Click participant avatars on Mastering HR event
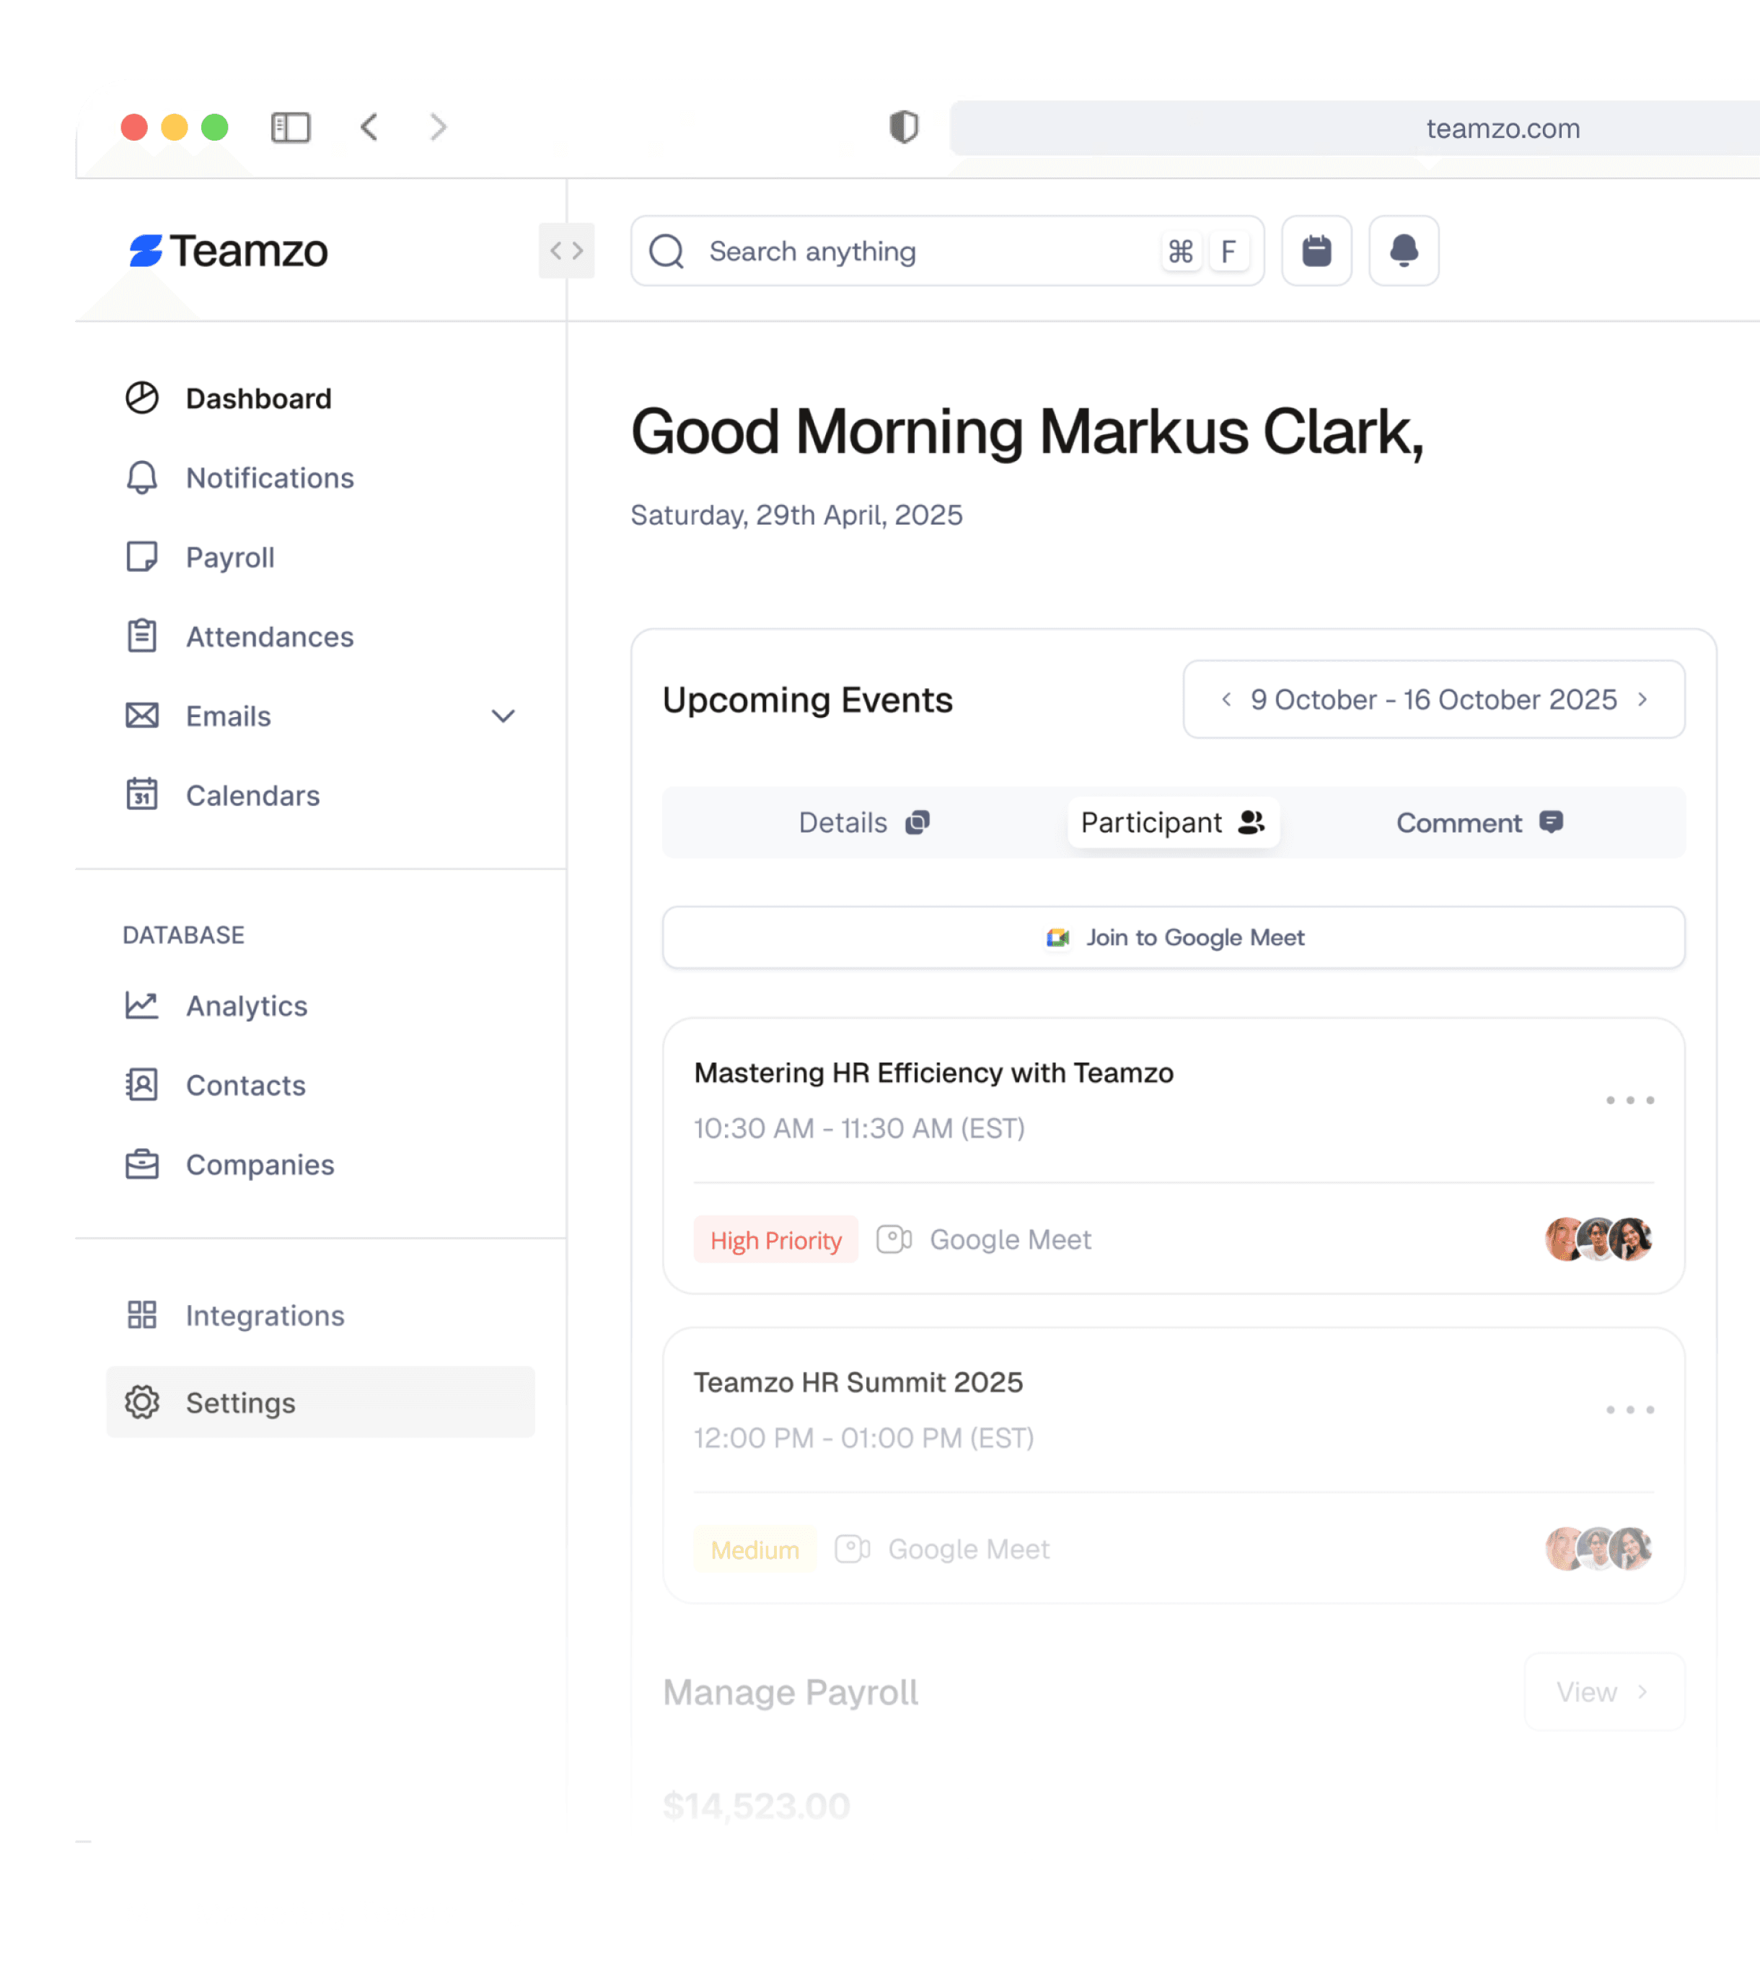 (1598, 1240)
